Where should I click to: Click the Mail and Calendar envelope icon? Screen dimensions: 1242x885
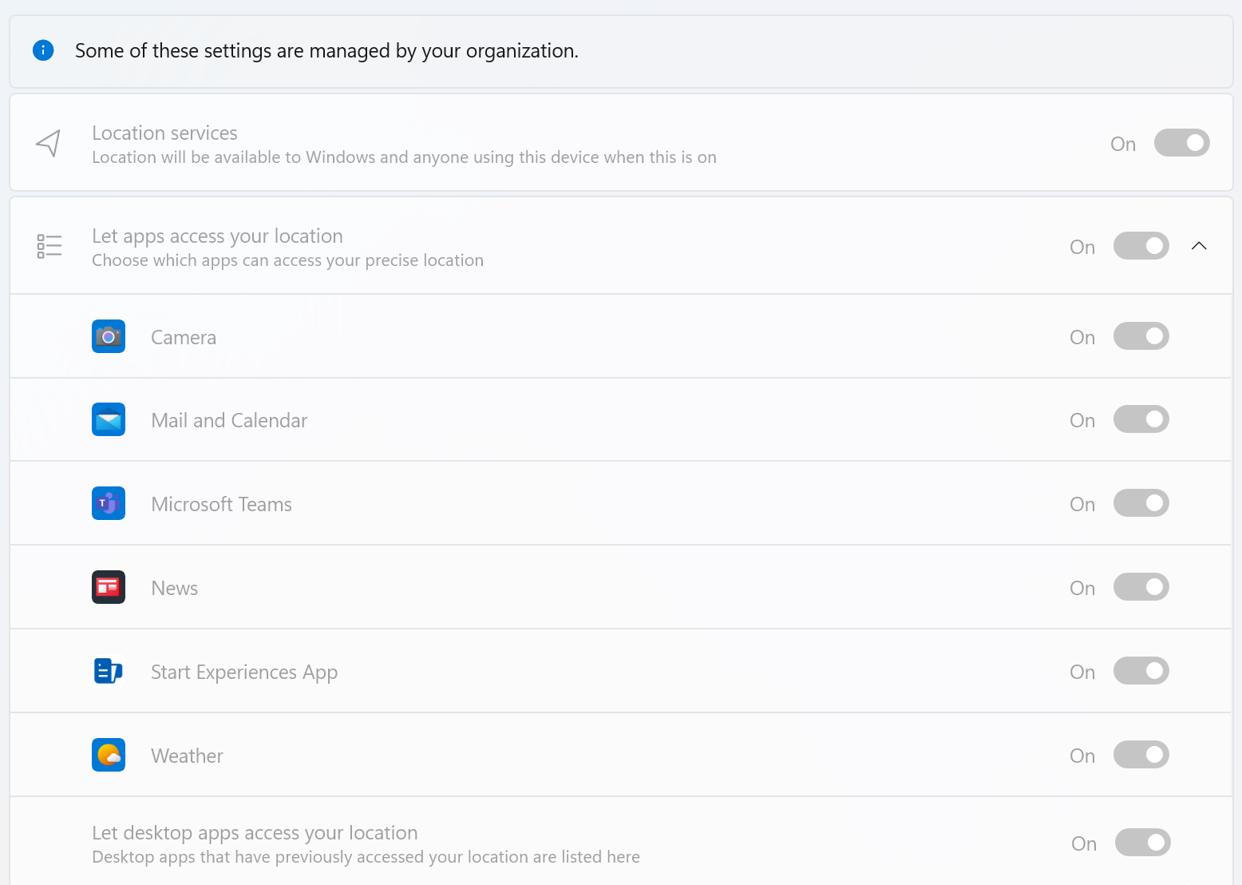click(109, 419)
